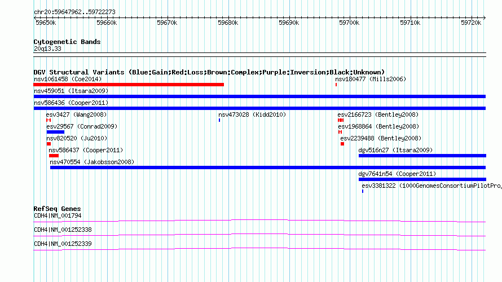
Task: Click the 59720k ruler tick label
Action: pos(471,23)
